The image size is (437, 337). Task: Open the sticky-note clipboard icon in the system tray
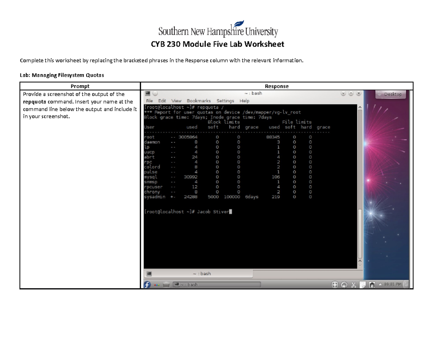click(362, 285)
